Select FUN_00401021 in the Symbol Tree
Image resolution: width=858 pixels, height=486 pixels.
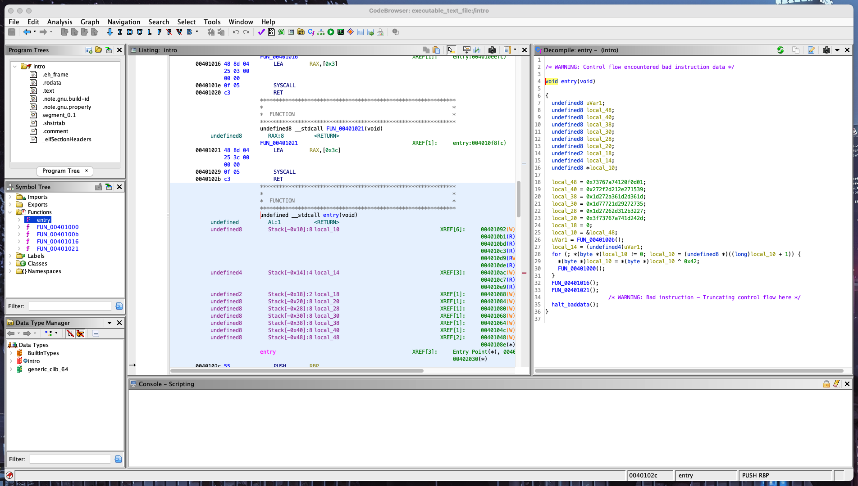58,248
